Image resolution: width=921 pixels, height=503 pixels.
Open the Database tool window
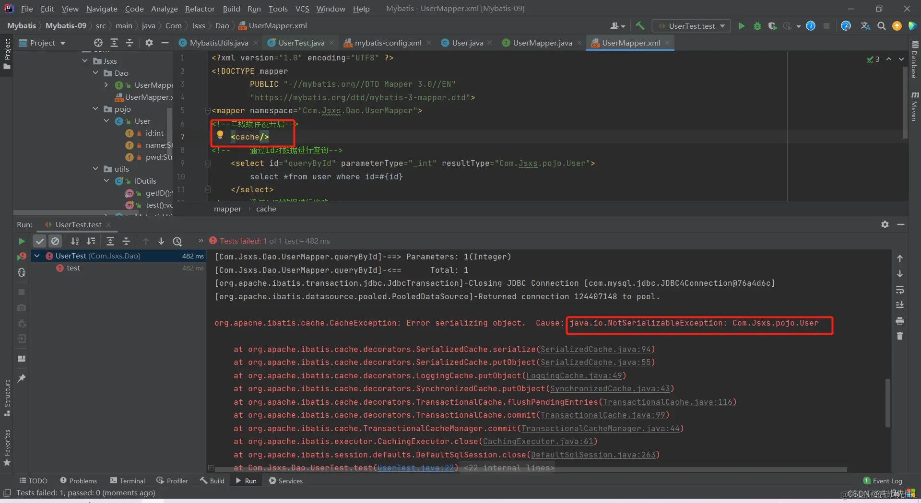915,59
